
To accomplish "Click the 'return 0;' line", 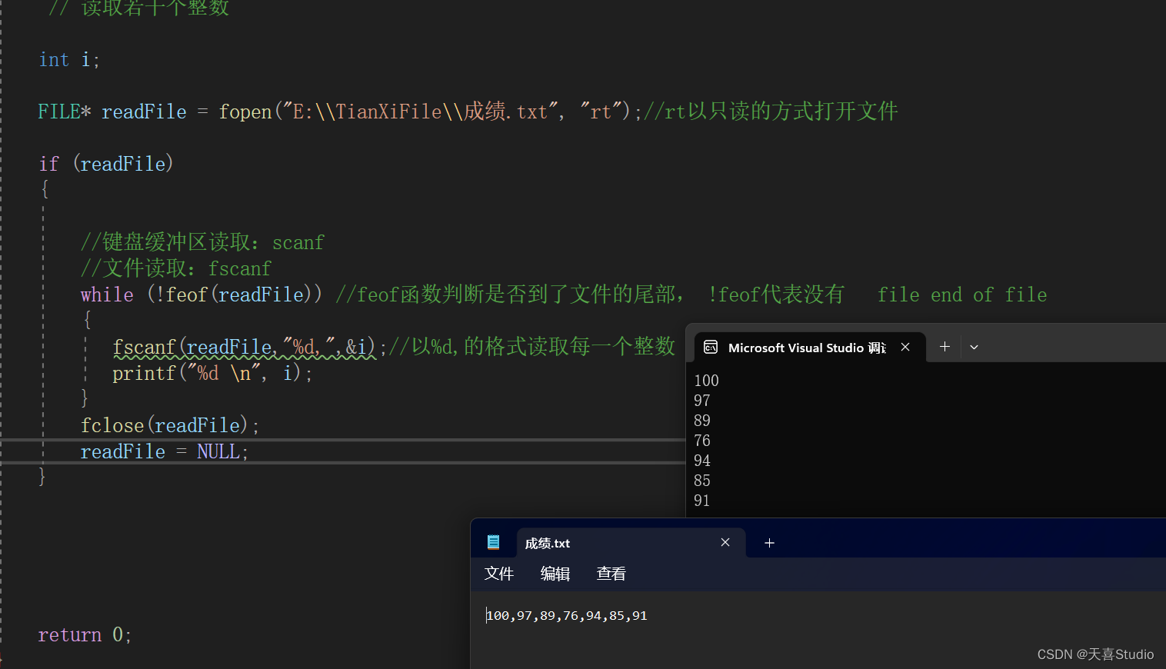I will 85,635.
